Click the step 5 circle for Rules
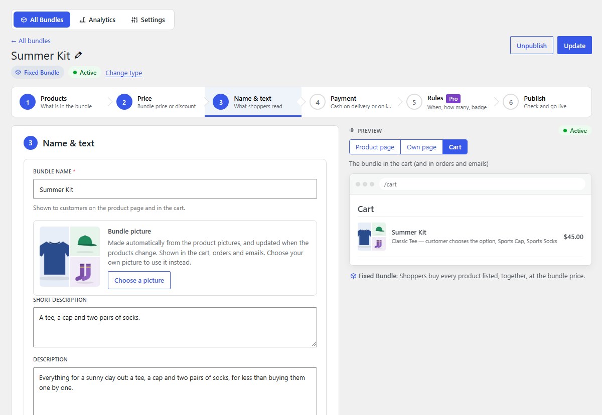This screenshot has width=602, height=415. 414,102
